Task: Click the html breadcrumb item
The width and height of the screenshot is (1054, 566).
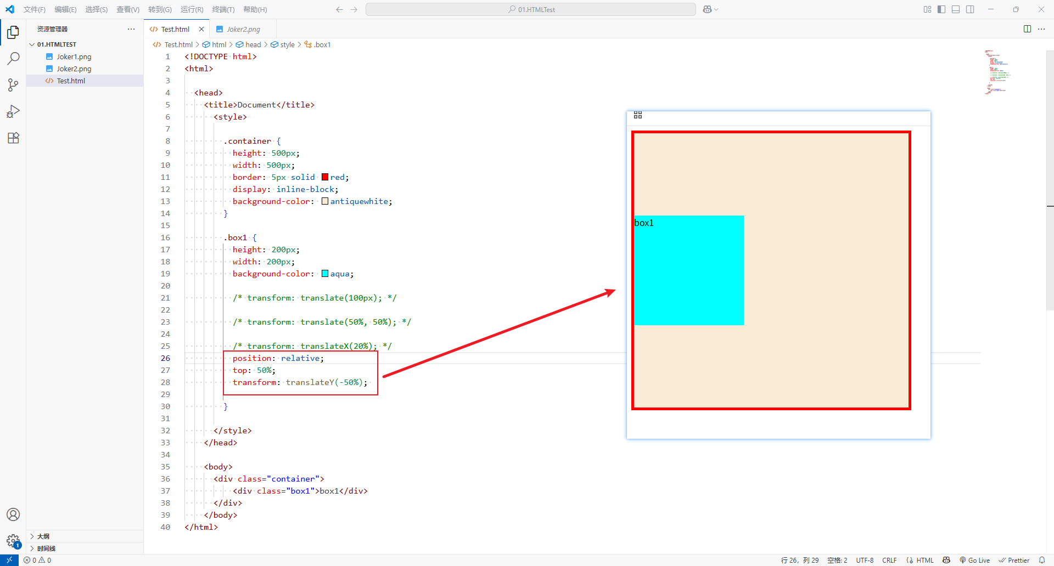Action: point(215,44)
